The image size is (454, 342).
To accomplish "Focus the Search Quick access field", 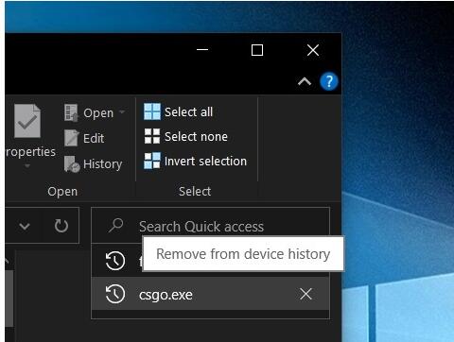I will (x=210, y=226).
